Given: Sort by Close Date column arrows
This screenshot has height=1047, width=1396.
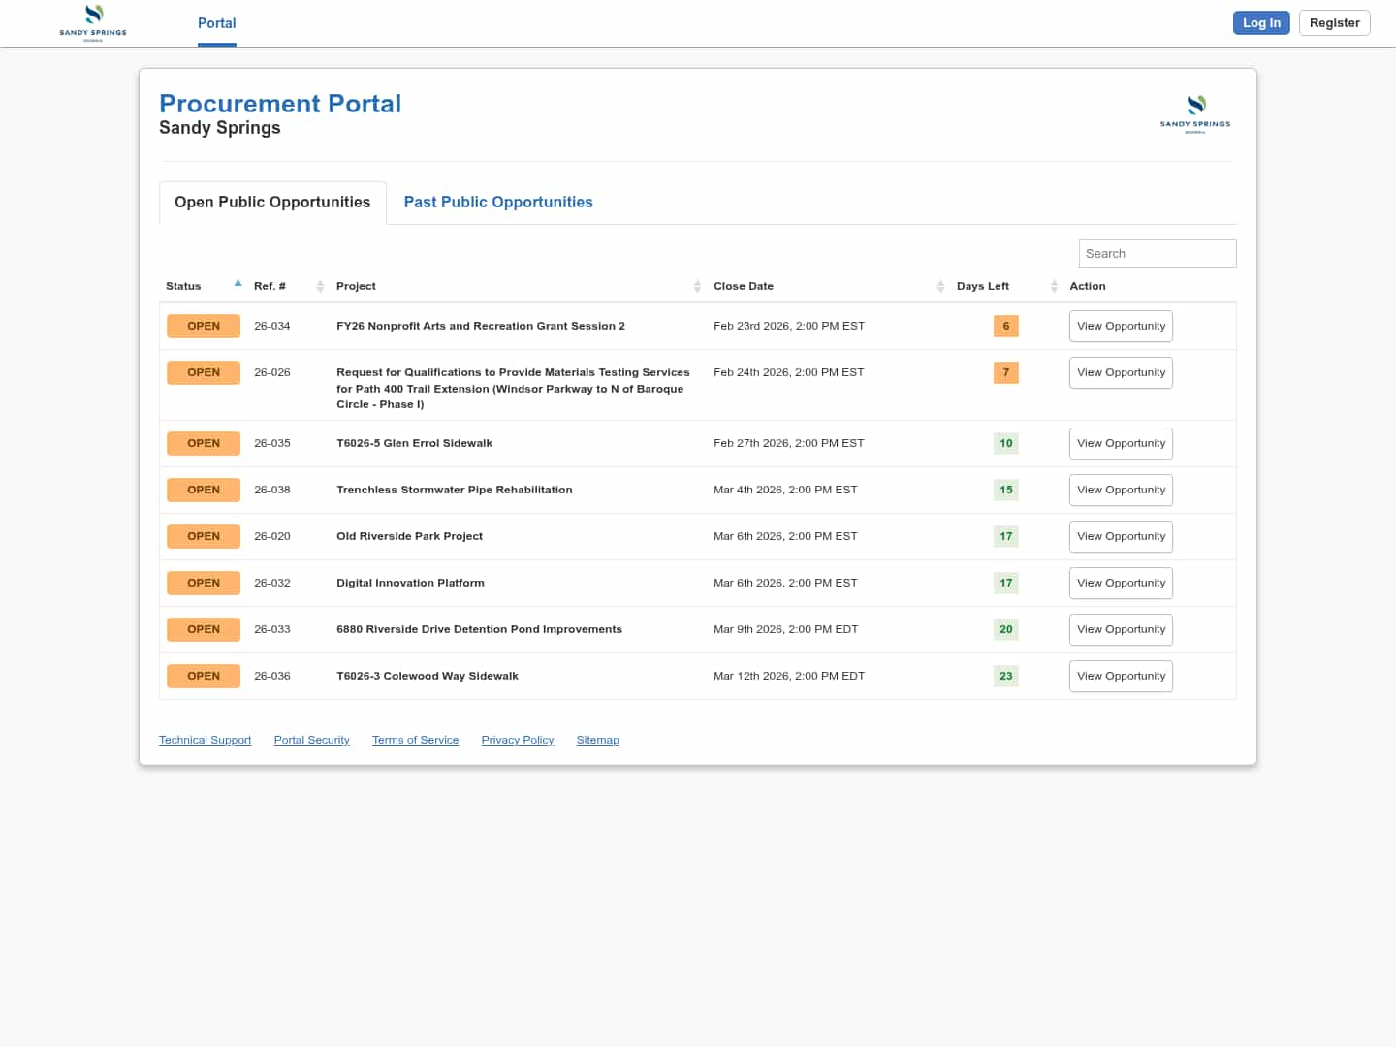Looking at the screenshot, I should tap(940, 286).
